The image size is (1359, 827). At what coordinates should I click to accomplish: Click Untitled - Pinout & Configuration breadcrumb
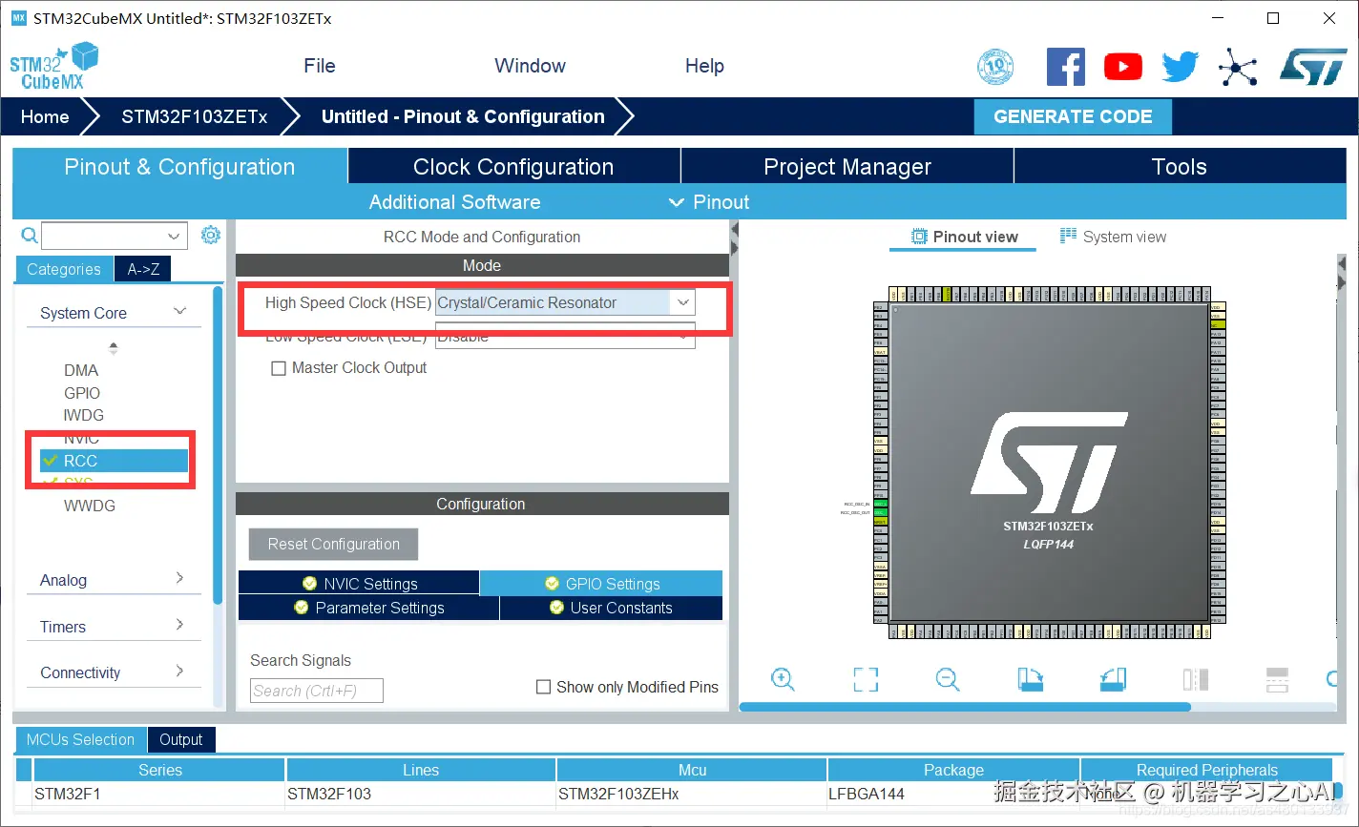[463, 116]
